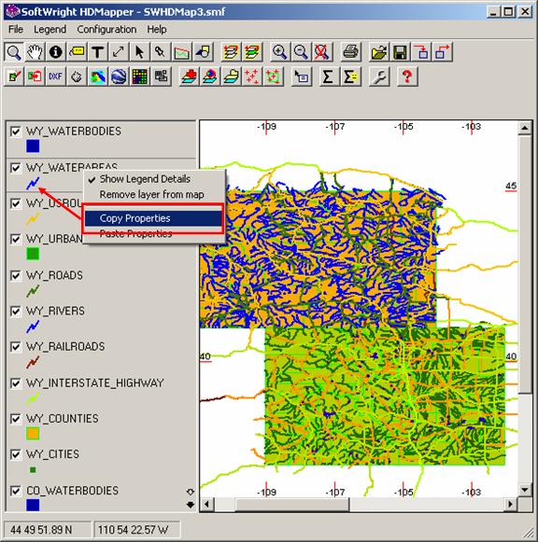
Task: Click the add layer red plus icon
Action: coord(190,76)
